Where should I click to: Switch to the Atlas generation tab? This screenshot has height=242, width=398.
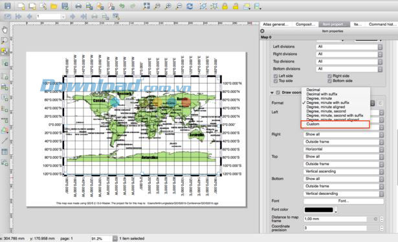pyautogui.click(x=276, y=25)
